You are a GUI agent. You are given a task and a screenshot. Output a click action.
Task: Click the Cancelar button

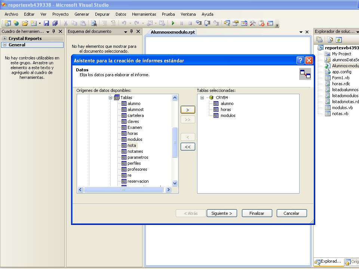[x=292, y=213]
